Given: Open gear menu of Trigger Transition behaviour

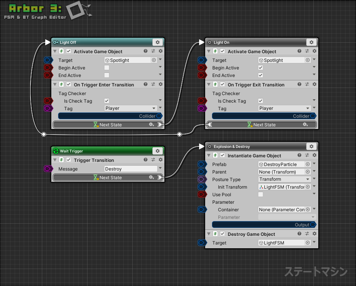Looking at the screenshot, I should click(161, 160).
